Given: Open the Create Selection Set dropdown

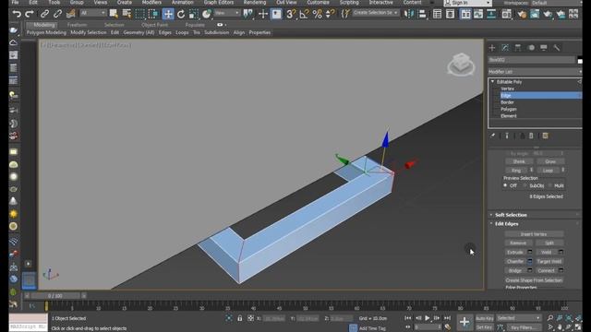Looking at the screenshot, I should click(376, 13).
